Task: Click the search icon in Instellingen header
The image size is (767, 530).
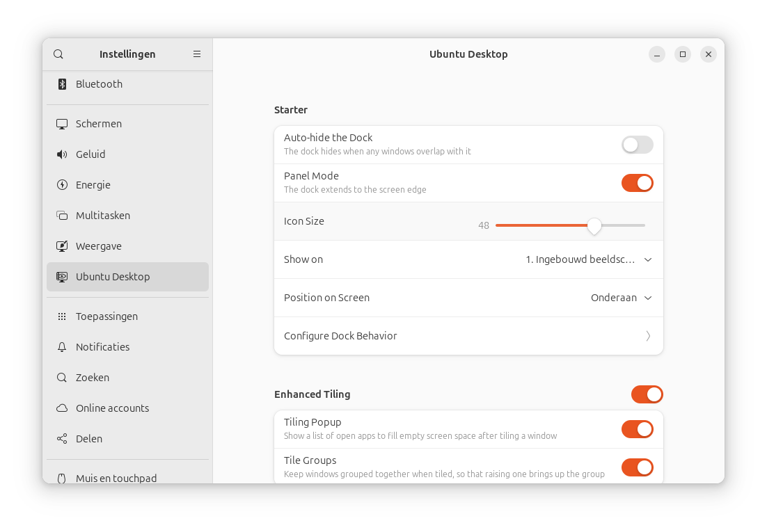Action: click(x=58, y=54)
